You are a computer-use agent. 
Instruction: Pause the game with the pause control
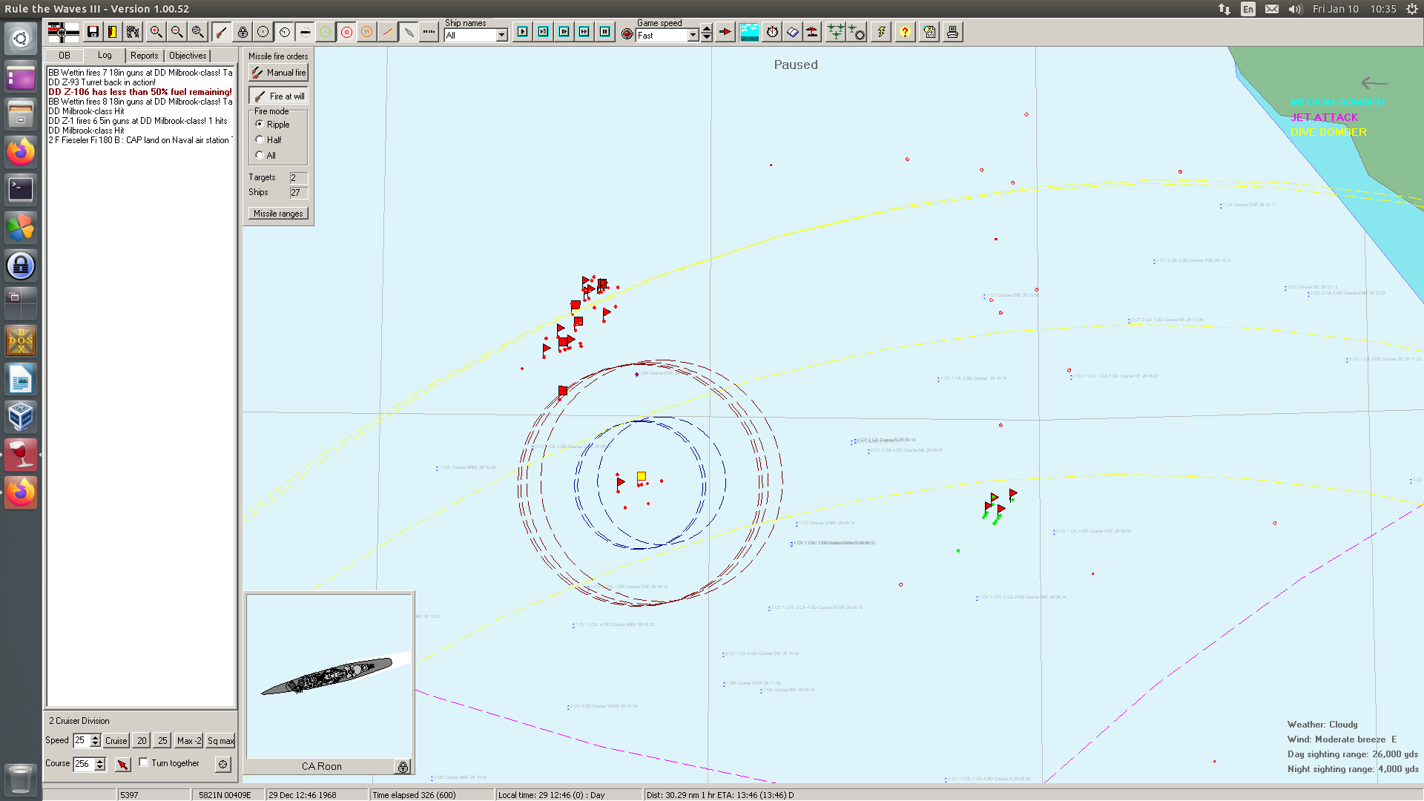(x=605, y=32)
